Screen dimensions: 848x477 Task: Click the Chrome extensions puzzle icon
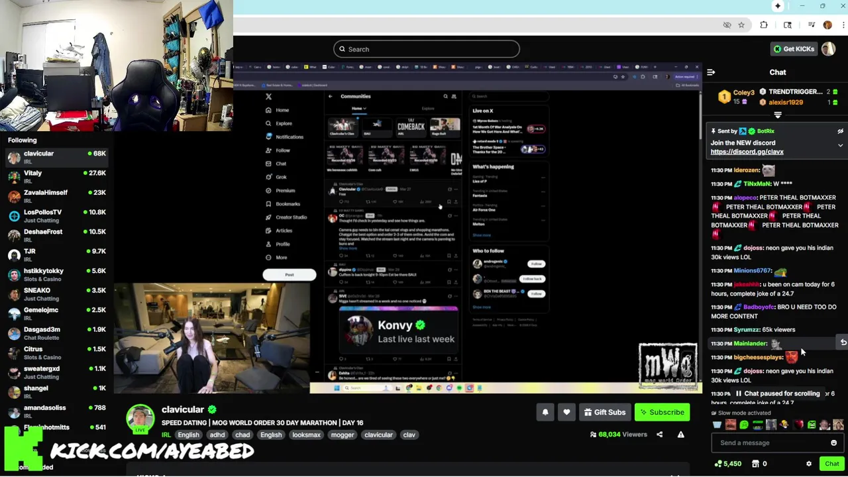tap(764, 25)
